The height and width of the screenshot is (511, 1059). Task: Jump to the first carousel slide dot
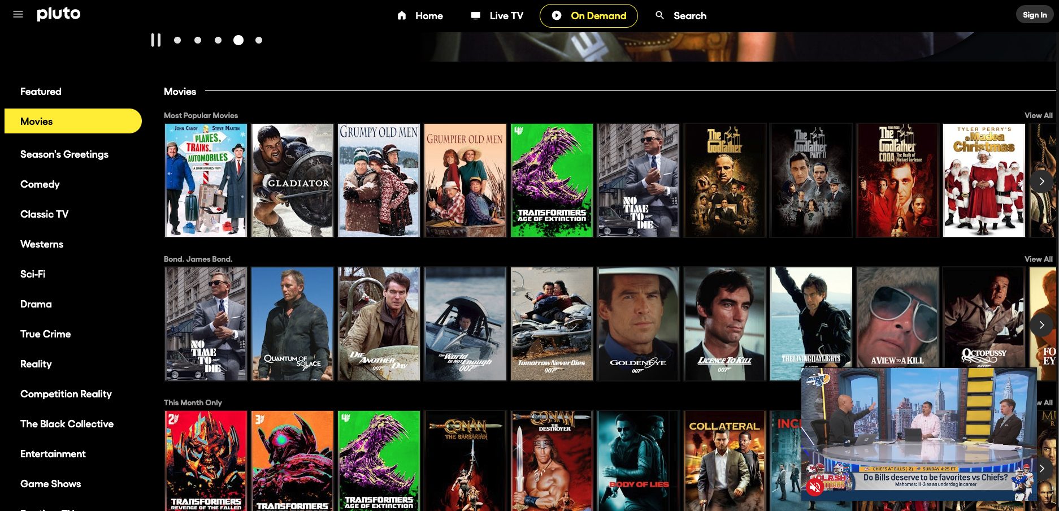(178, 40)
